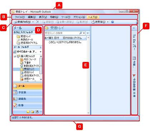Click folder tree scrollbar up arrow
Image resolution: width=150 pixels, height=131 pixels.
[41, 56]
